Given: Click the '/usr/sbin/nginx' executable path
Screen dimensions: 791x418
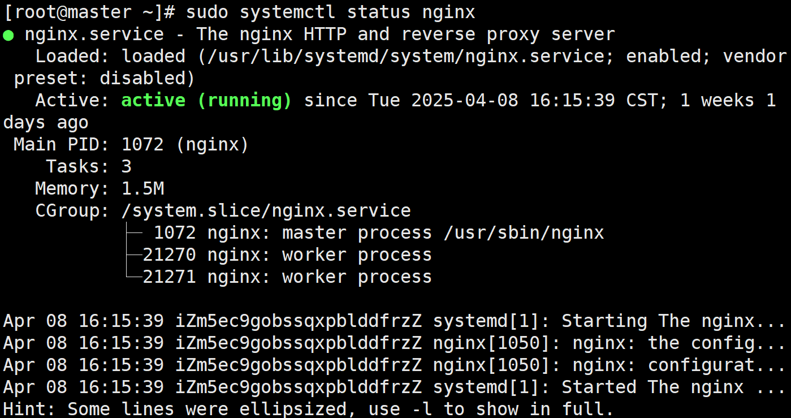Looking at the screenshot, I should point(524,233).
